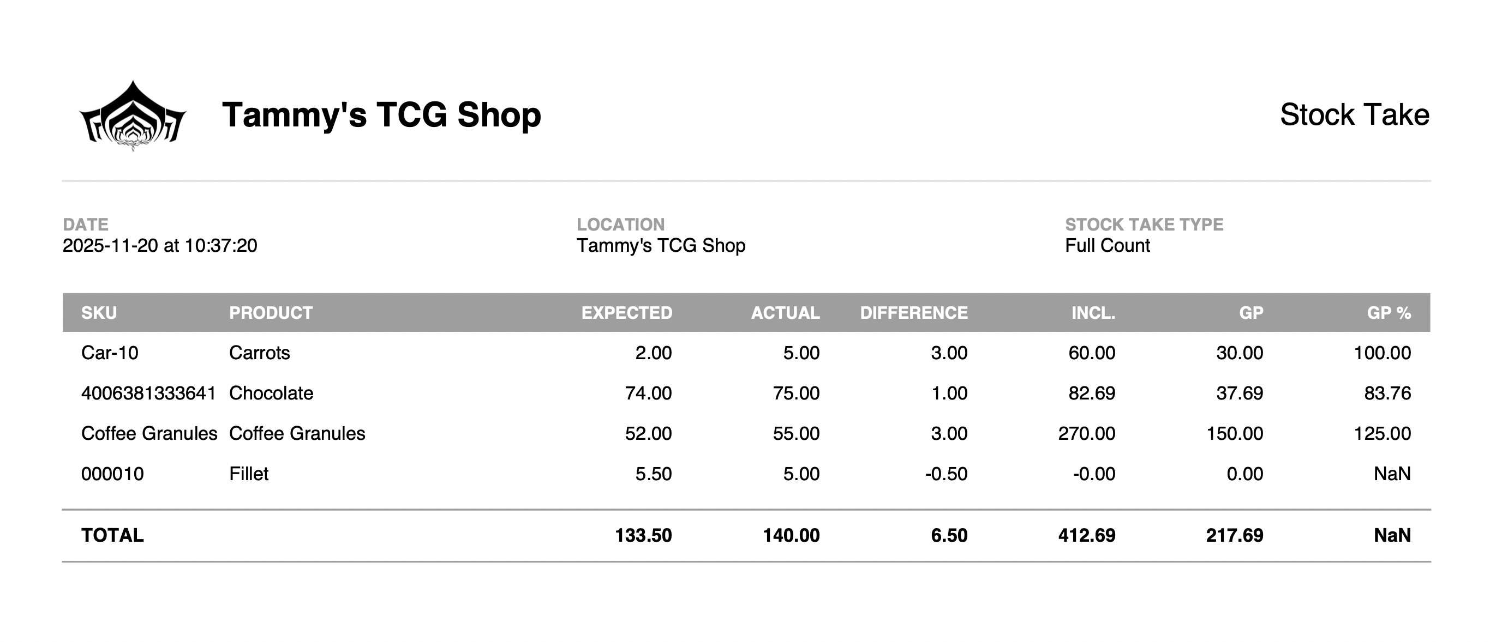The width and height of the screenshot is (1496, 642).
Task: Click the lotus logo icon
Action: click(x=133, y=116)
